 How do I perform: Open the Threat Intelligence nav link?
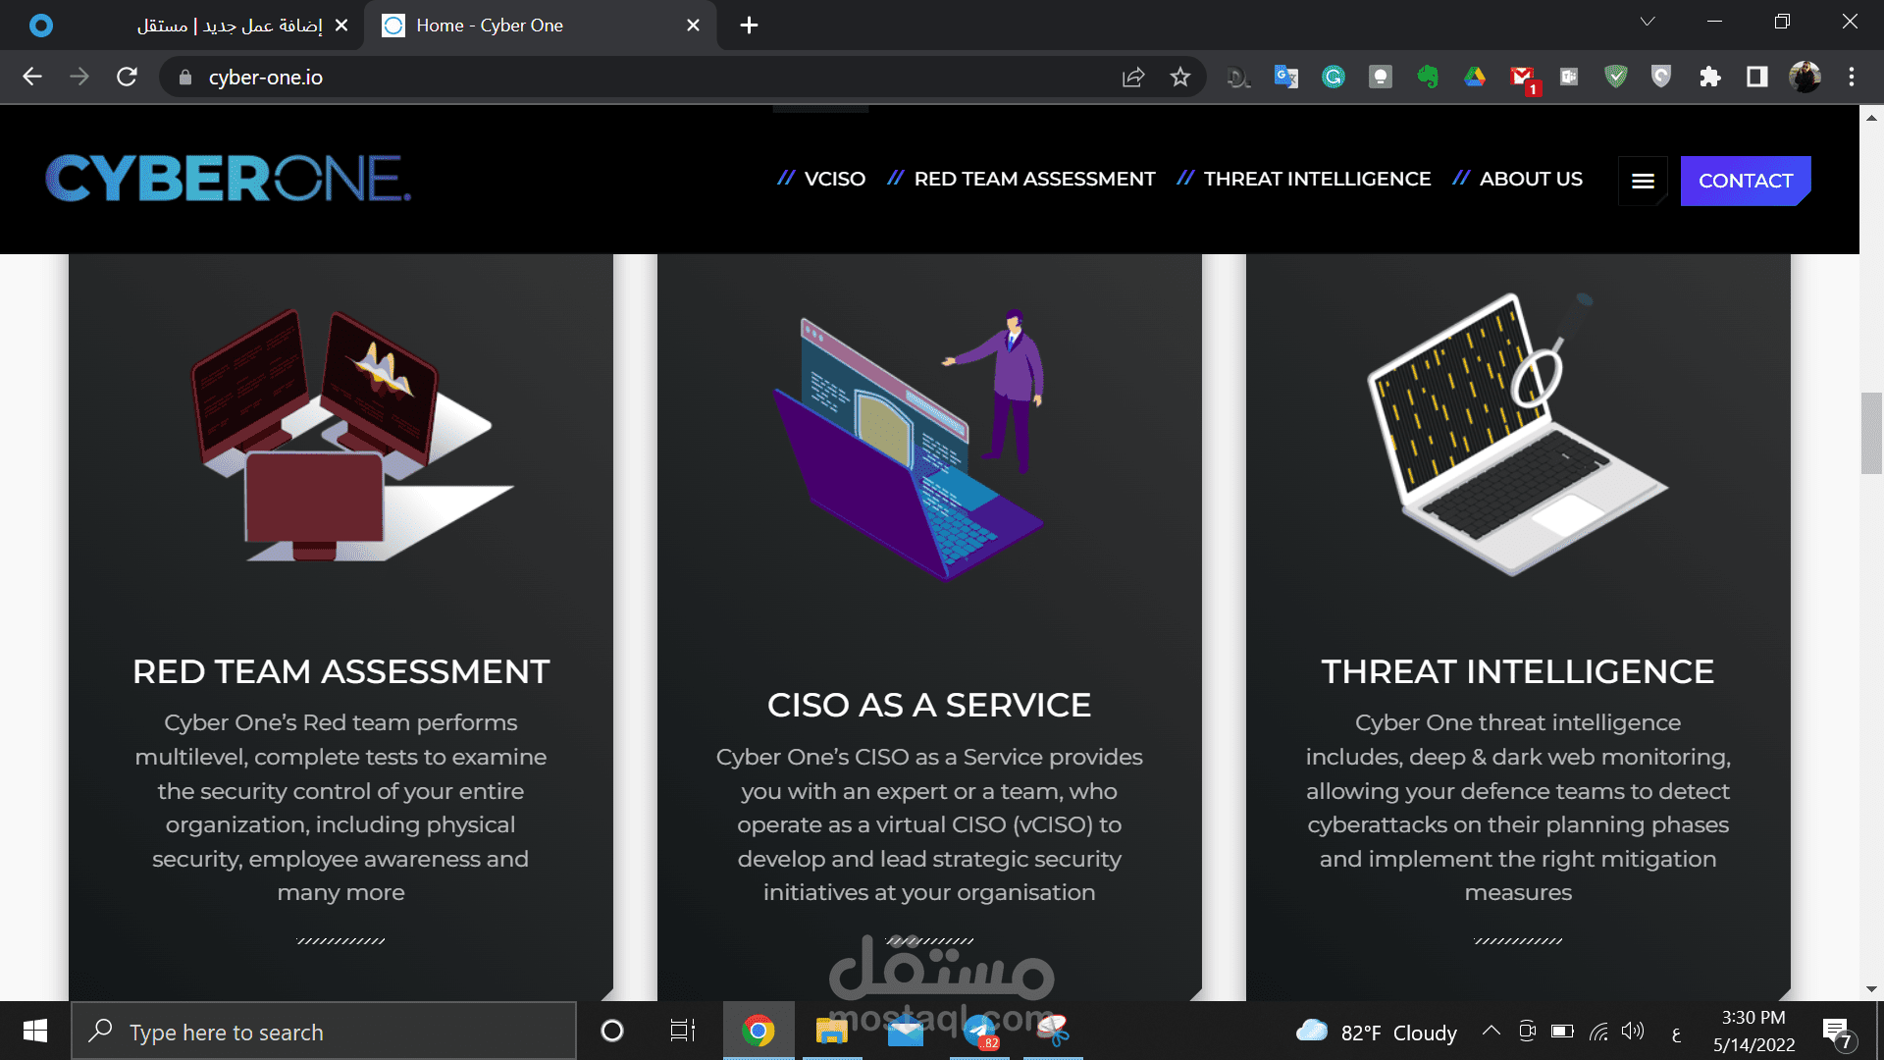(1316, 179)
